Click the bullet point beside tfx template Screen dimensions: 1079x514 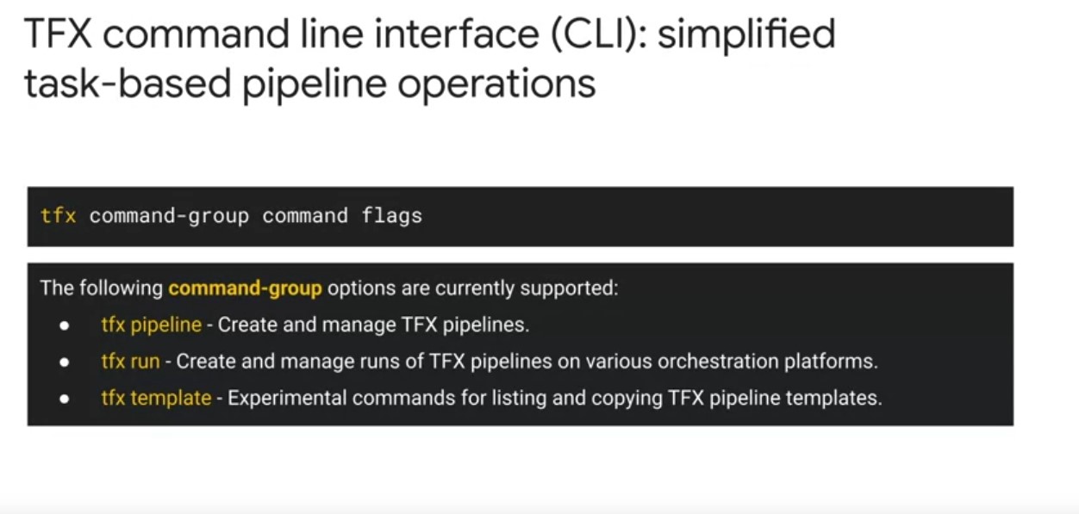(x=65, y=399)
